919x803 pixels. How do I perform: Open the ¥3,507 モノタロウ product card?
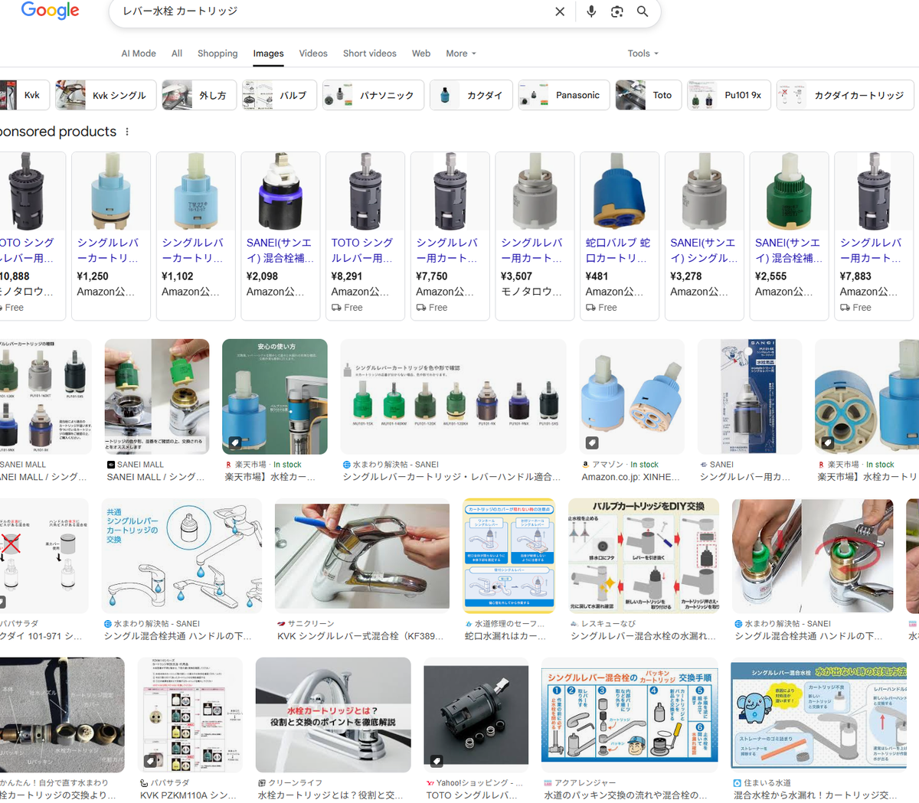[535, 236]
